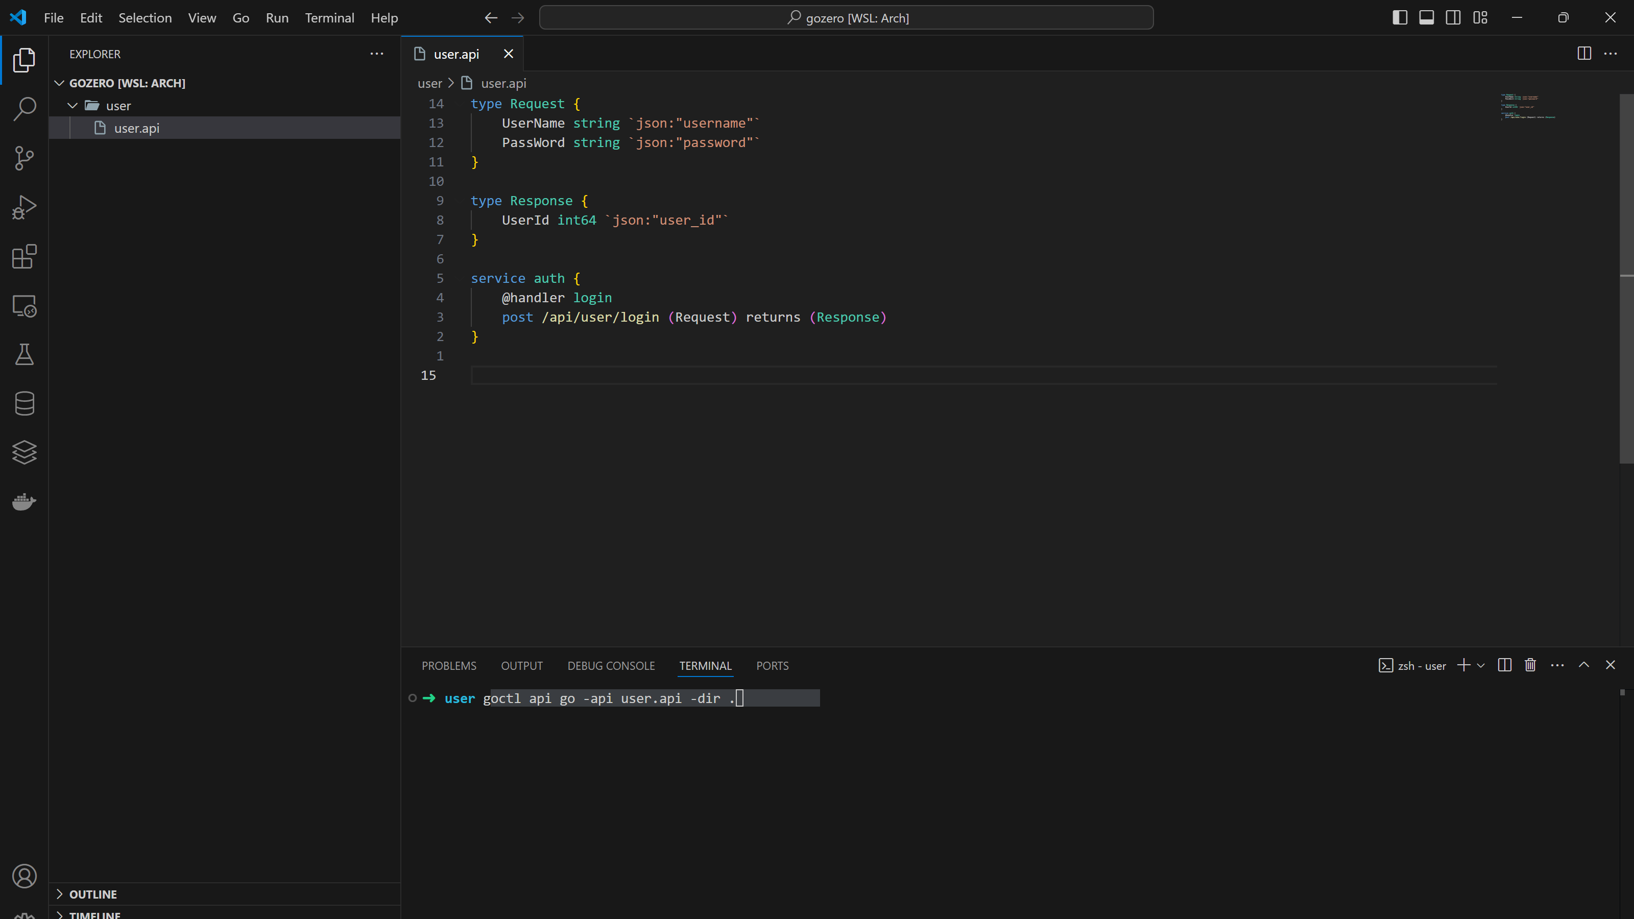Open the Search view in activity bar
Screen dimensions: 1634x919
coord(24,108)
